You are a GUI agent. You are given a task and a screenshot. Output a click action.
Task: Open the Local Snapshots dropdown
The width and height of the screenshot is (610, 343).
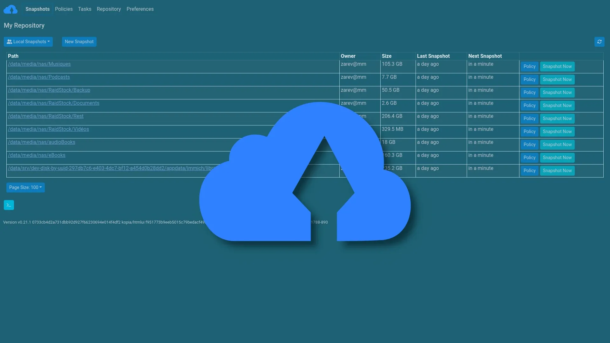28,42
